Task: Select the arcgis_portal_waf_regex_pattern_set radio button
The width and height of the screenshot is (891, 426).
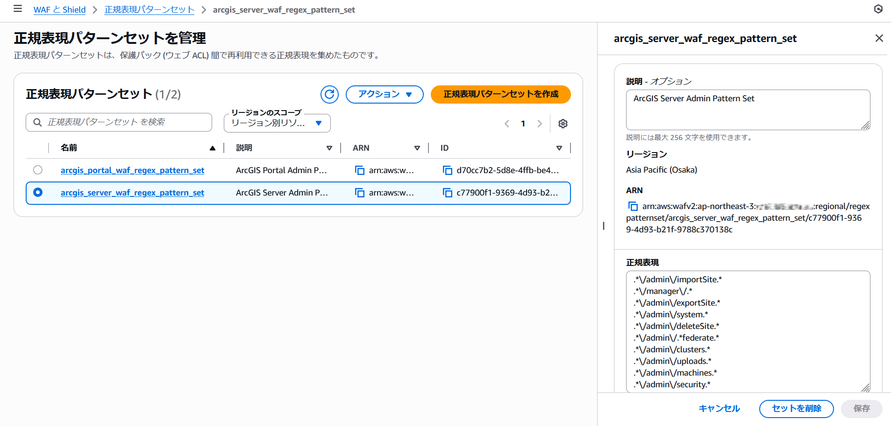Action: (38, 170)
